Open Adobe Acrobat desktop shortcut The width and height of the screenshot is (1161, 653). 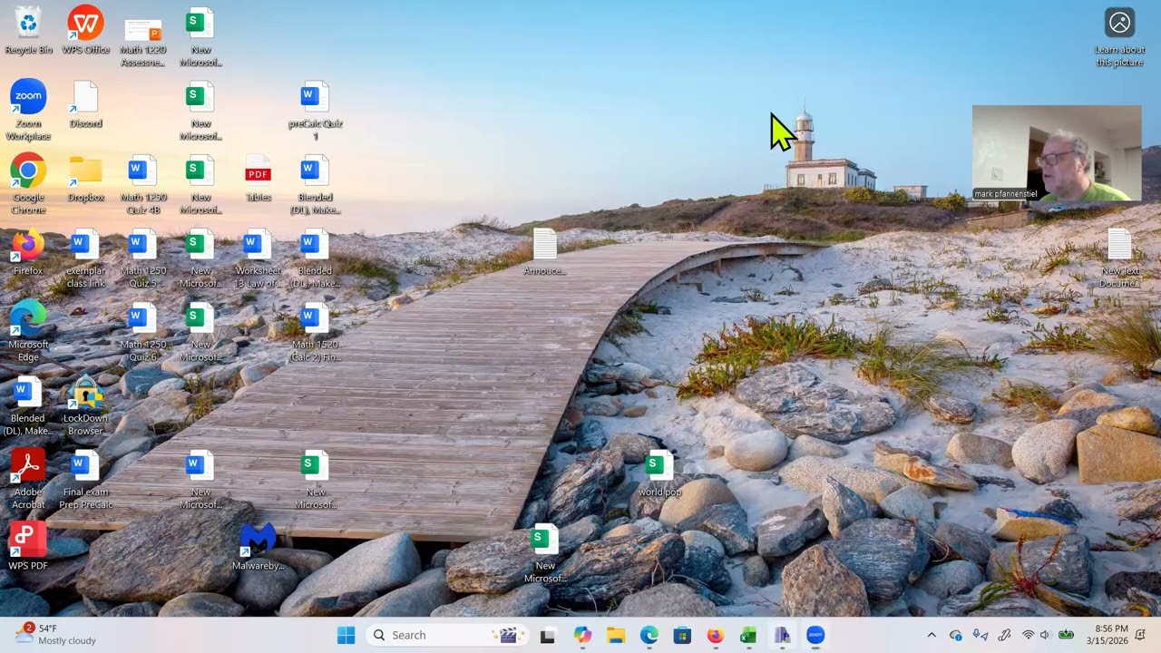pyautogui.click(x=28, y=479)
